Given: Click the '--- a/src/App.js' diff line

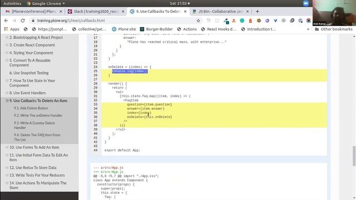Looking at the screenshot, I should click(x=108, y=168).
